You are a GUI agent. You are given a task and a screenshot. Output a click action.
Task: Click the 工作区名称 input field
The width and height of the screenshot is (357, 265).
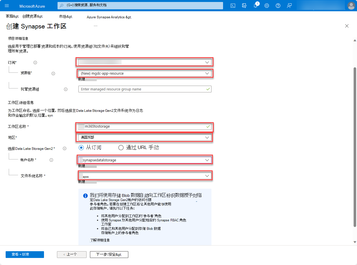[x=145, y=126]
